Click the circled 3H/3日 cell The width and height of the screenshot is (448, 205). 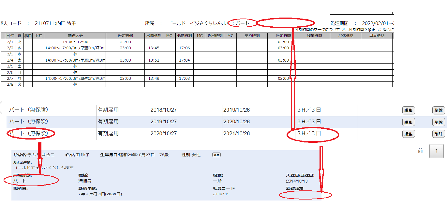coord(309,134)
